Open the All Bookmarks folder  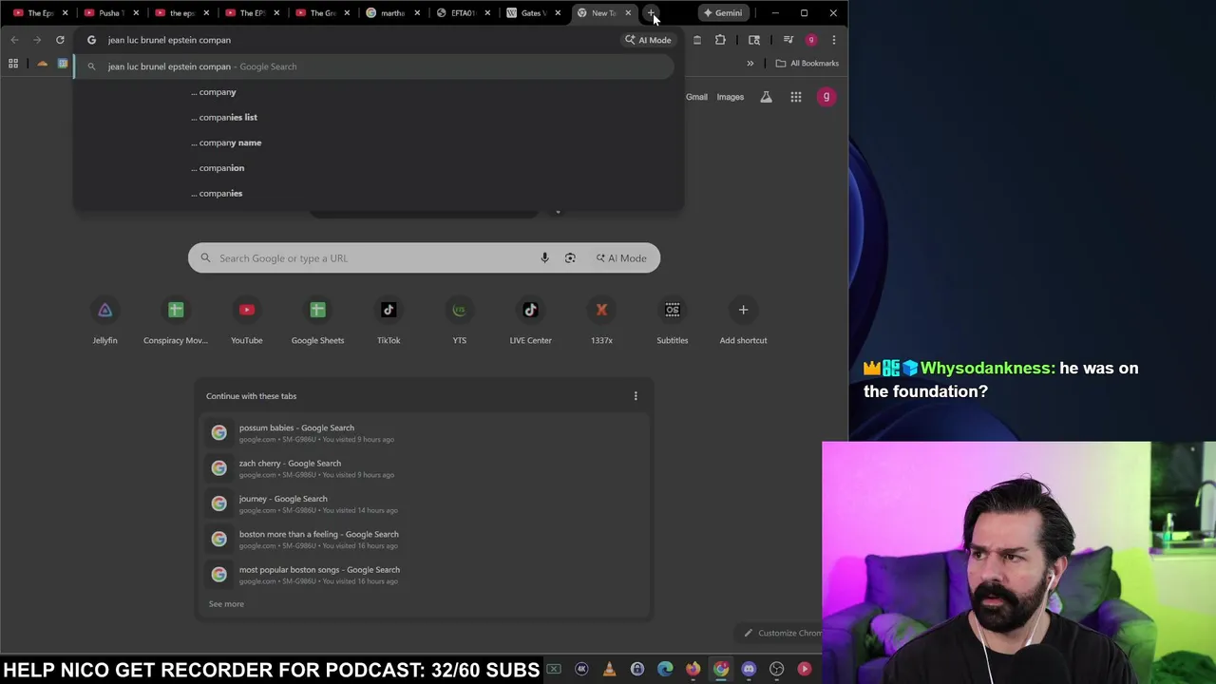coord(807,64)
